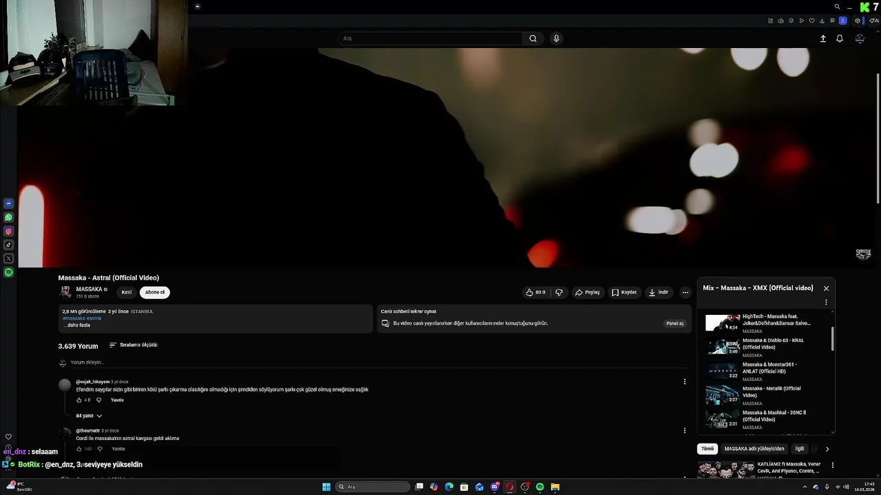Start voice search with the microphone icon
881x495 pixels.
[556, 38]
